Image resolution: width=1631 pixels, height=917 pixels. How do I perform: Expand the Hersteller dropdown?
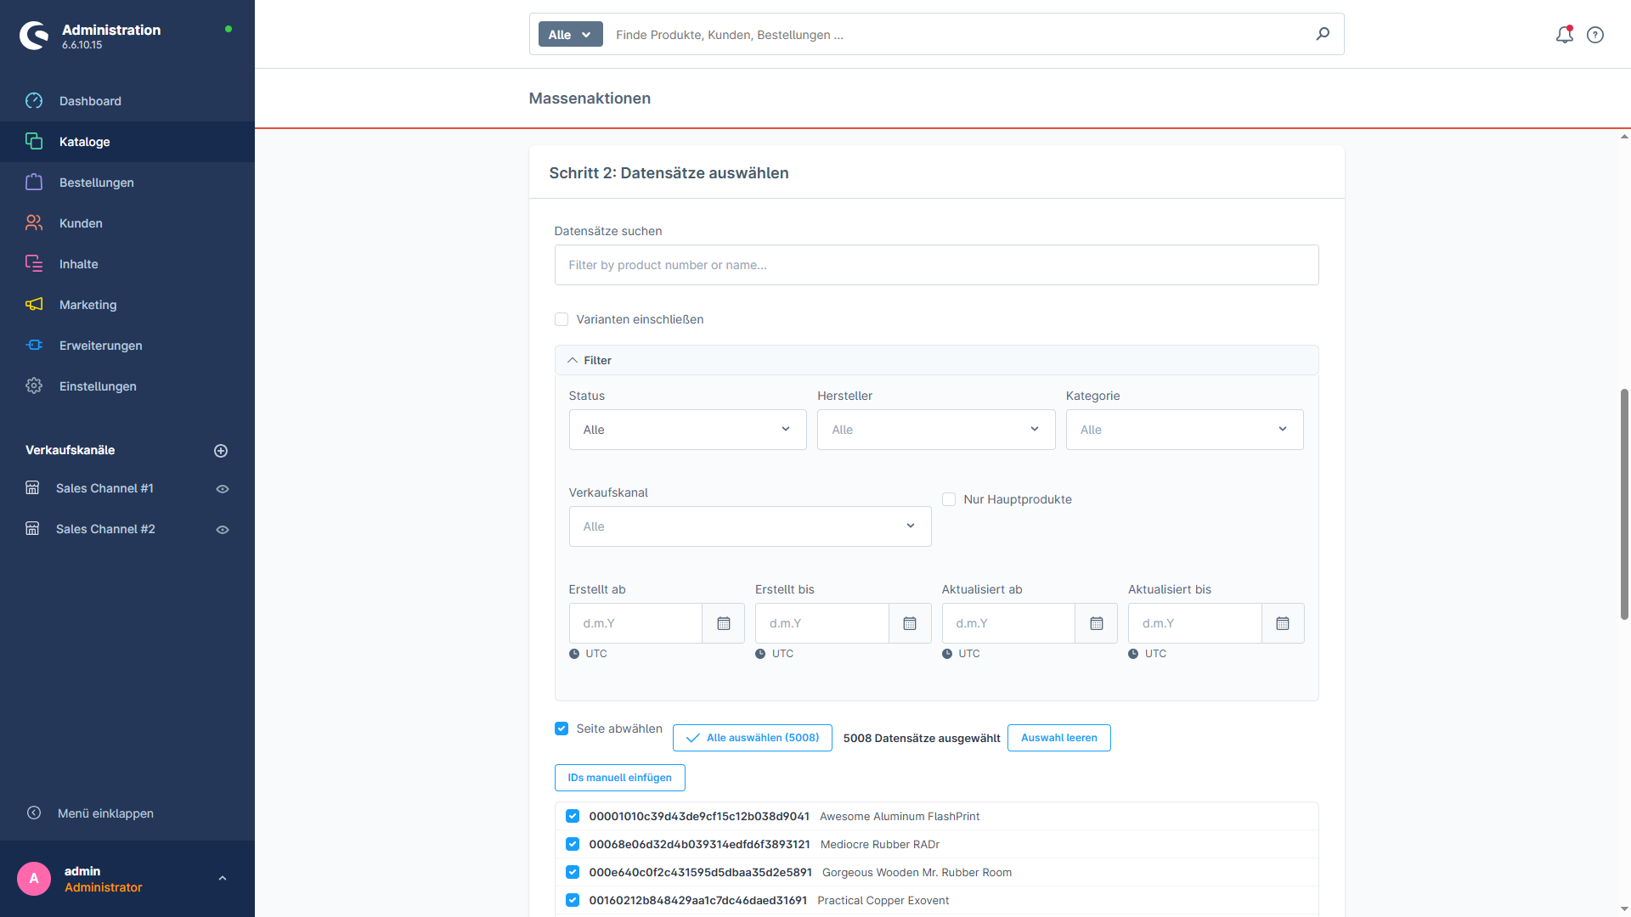tap(936, 430)
